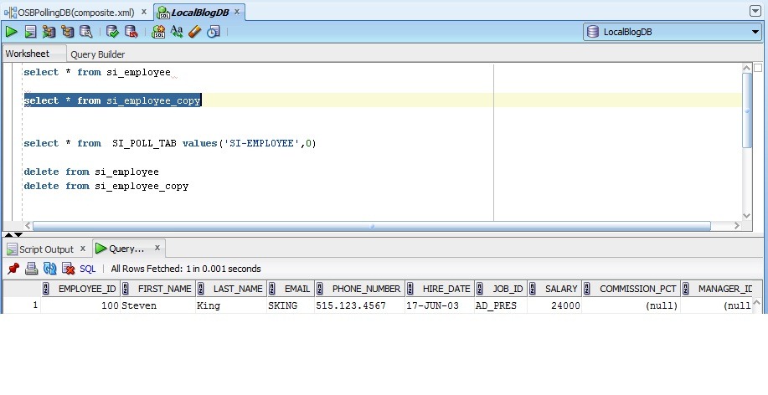Click the To Upper/Lower/InitCap icon

177,32
